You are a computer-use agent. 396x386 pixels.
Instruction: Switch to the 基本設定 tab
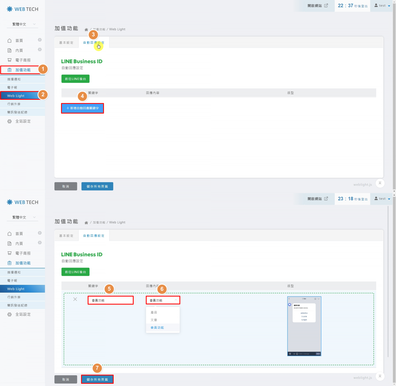(x=66, y=43)
